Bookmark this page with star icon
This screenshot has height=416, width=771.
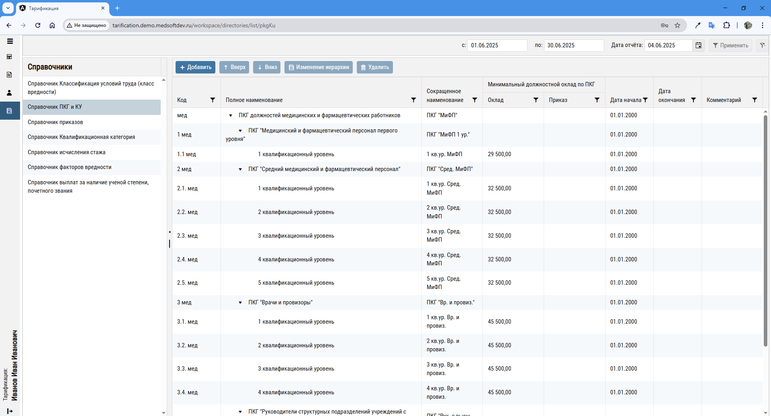677,25
